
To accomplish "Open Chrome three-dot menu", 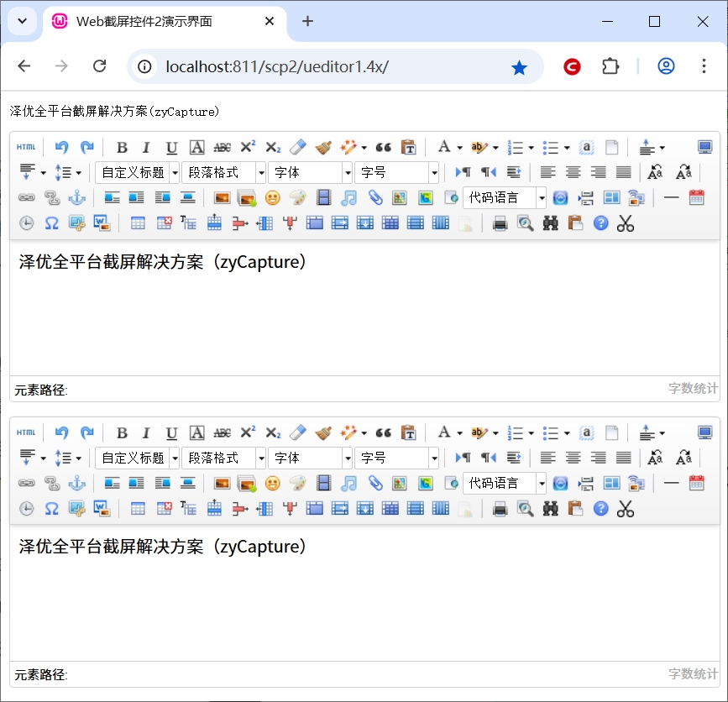I will (x=704, y=66).
